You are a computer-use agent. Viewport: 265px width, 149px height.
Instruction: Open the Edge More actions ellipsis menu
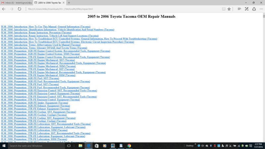(x=261, y=9)
